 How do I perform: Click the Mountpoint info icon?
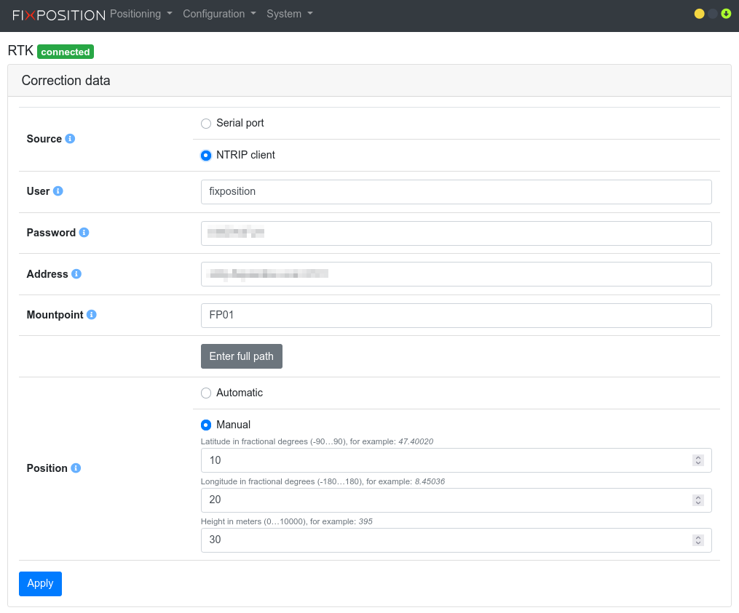91,315
